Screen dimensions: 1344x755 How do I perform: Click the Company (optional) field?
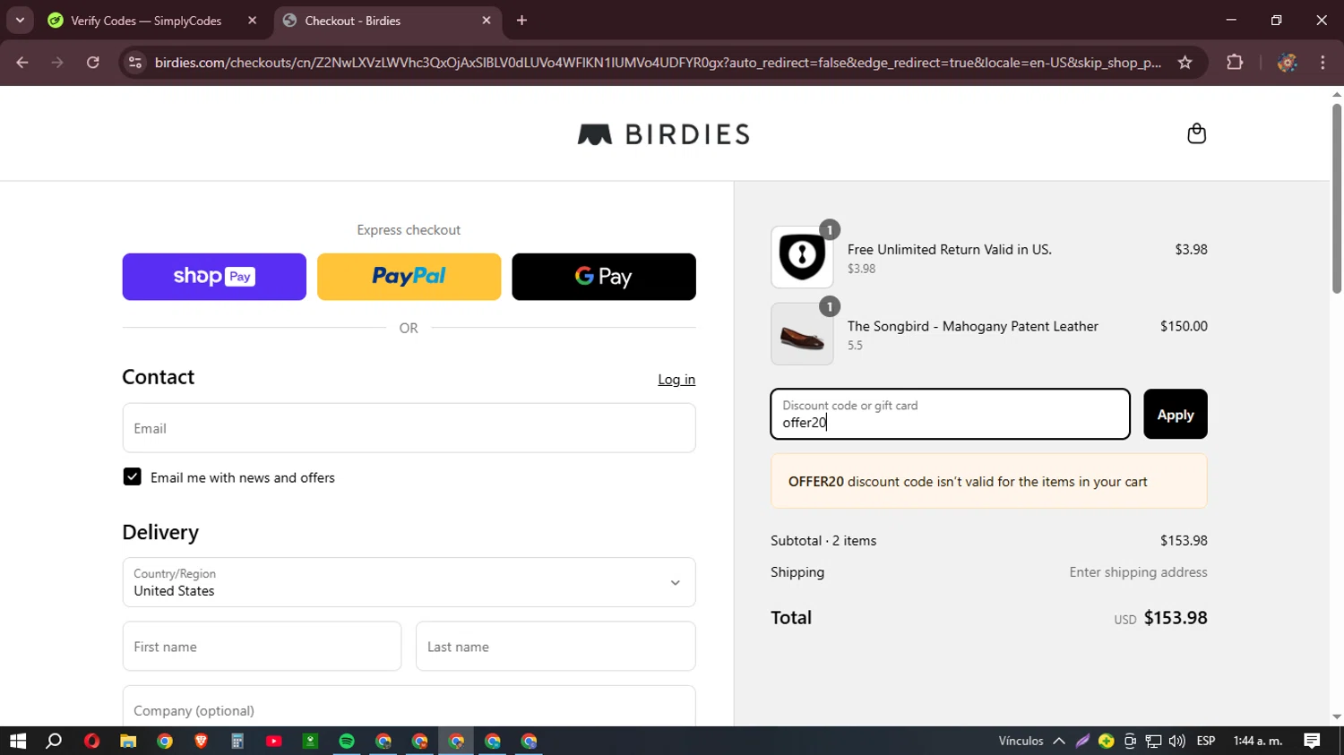(x=409, y=708)
